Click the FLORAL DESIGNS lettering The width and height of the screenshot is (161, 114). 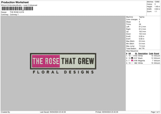(63, 72)
